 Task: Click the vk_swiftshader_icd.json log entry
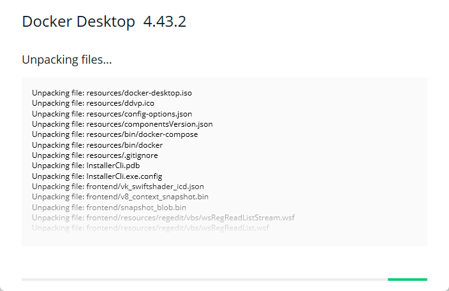click(x=118, y=187)
